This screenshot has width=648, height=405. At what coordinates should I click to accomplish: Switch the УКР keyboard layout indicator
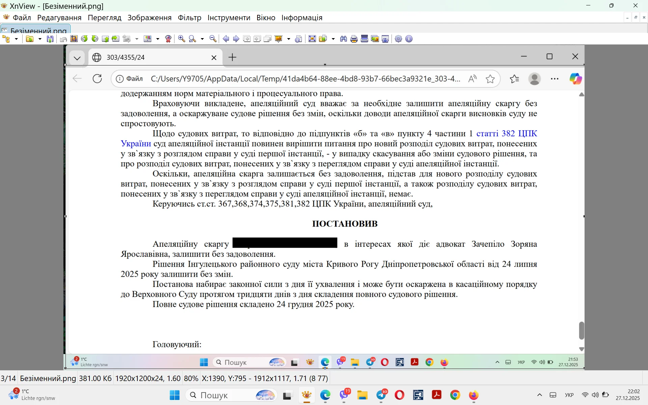pos(569,395)
